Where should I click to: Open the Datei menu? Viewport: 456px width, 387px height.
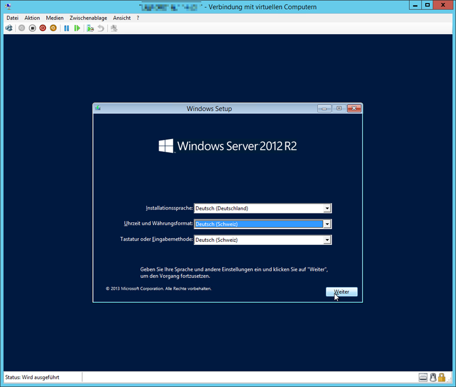point(13,18)
